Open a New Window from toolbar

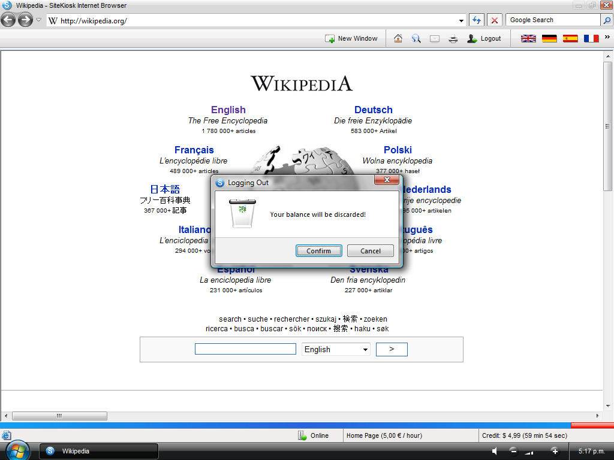(x=351, y=38)
